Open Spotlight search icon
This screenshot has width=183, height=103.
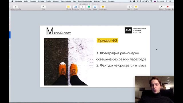(166, 1)
